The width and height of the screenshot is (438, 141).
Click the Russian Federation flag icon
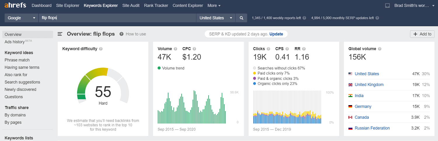point(350,128)
